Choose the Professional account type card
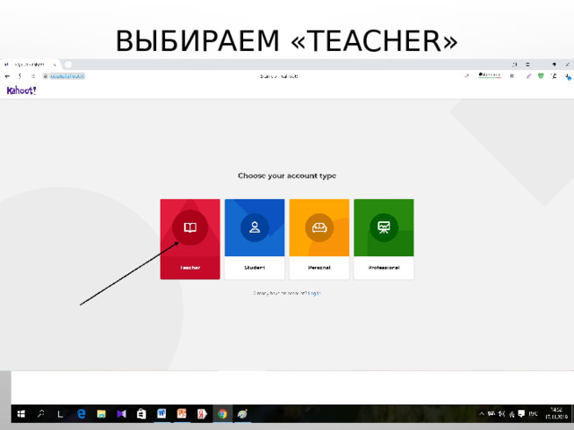 [x=384, y=239]
